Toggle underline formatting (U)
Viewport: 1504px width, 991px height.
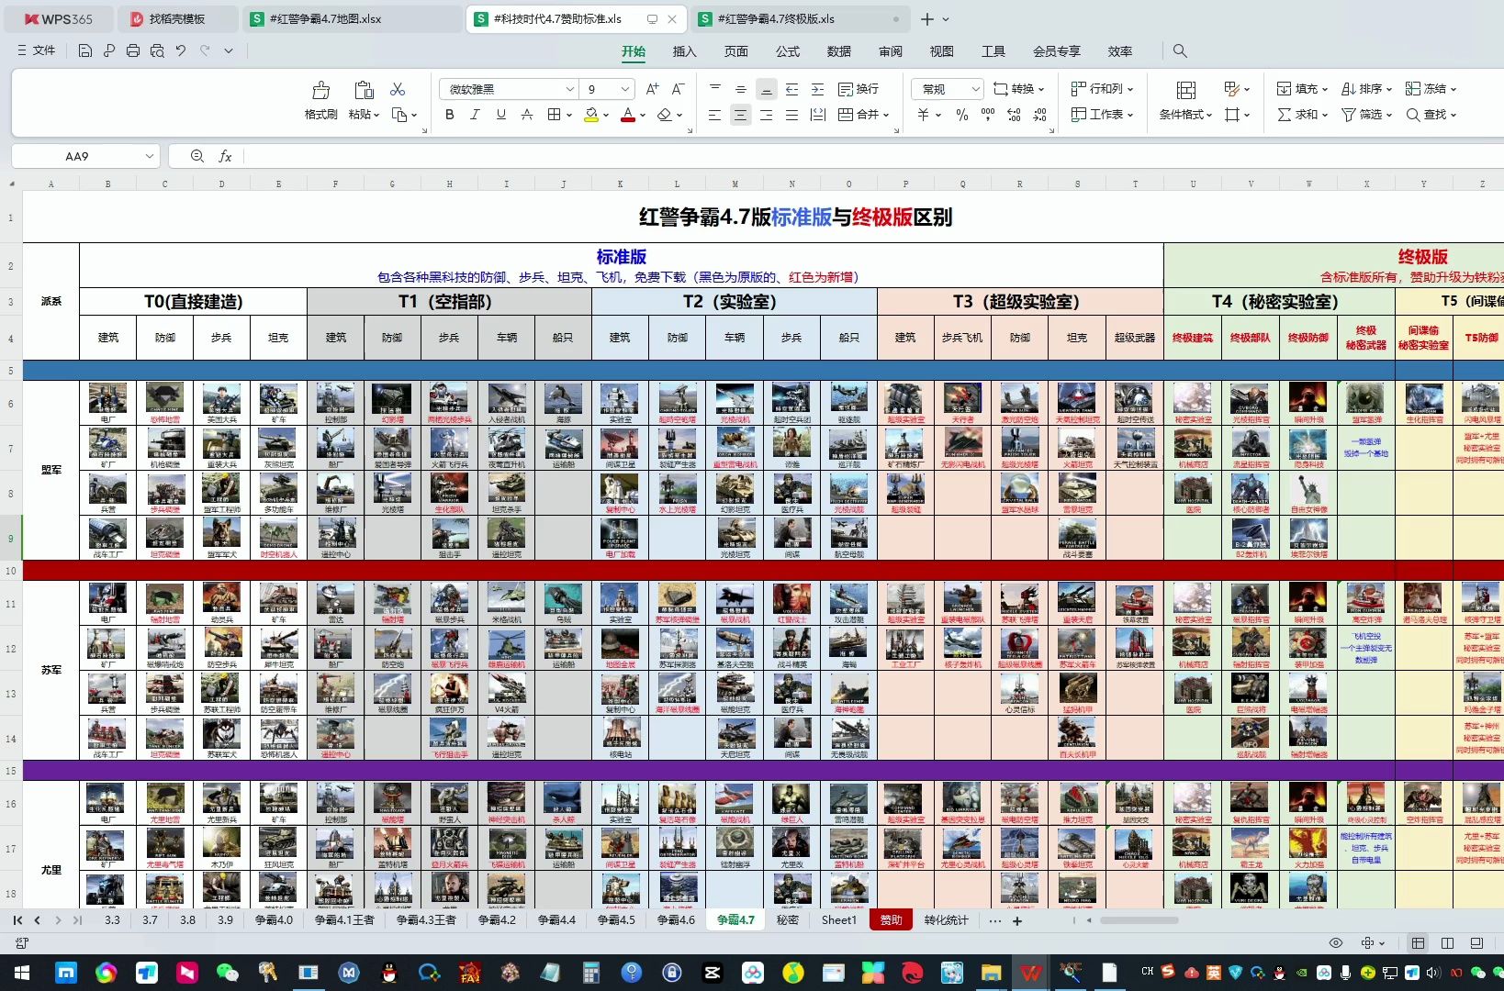tap(500, 115)
